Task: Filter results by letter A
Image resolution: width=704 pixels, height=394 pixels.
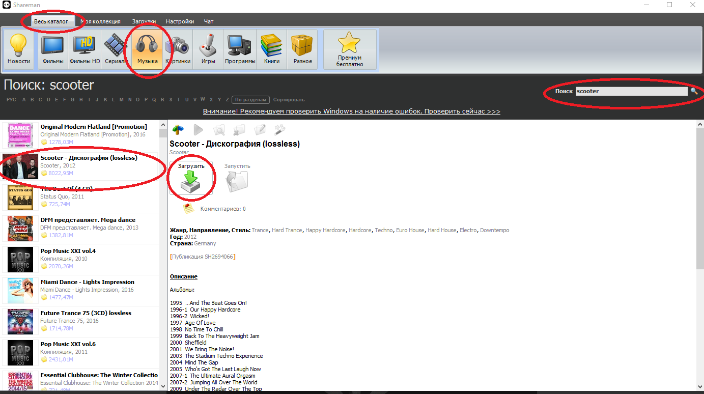Action: tap(24, 100)
